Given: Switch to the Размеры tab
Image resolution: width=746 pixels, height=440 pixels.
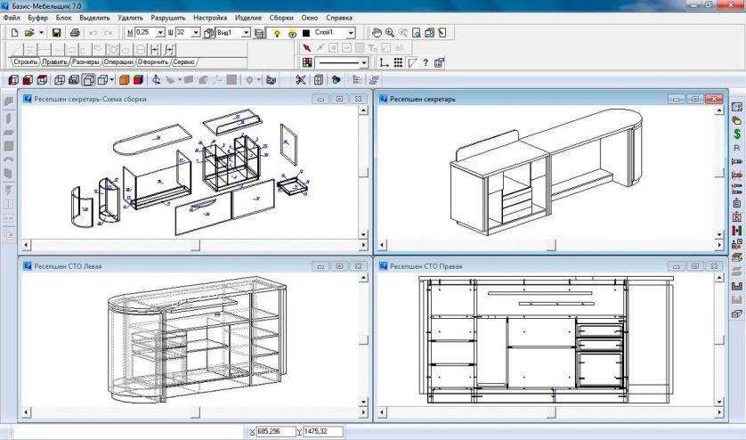Looking at the screenshot, I should [85, 62].
